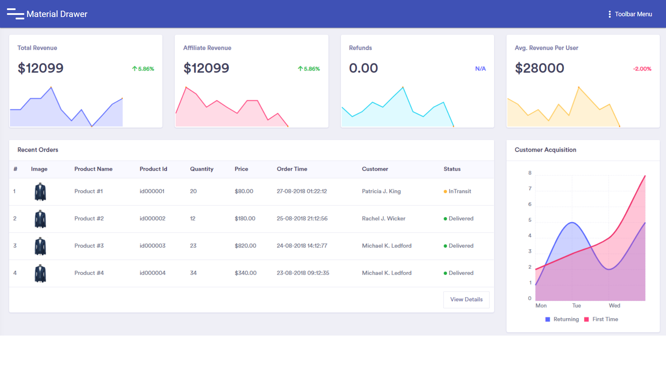Click the green up-arrow on Affiliate Revenue
Image resolution: width=666 pixels, height=374 pixels.
300,69
